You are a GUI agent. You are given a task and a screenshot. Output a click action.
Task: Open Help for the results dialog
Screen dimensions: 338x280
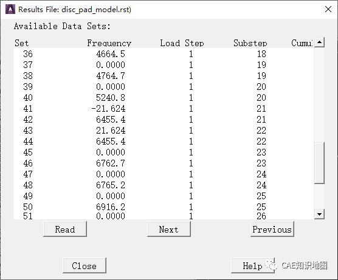click(253, 265)
